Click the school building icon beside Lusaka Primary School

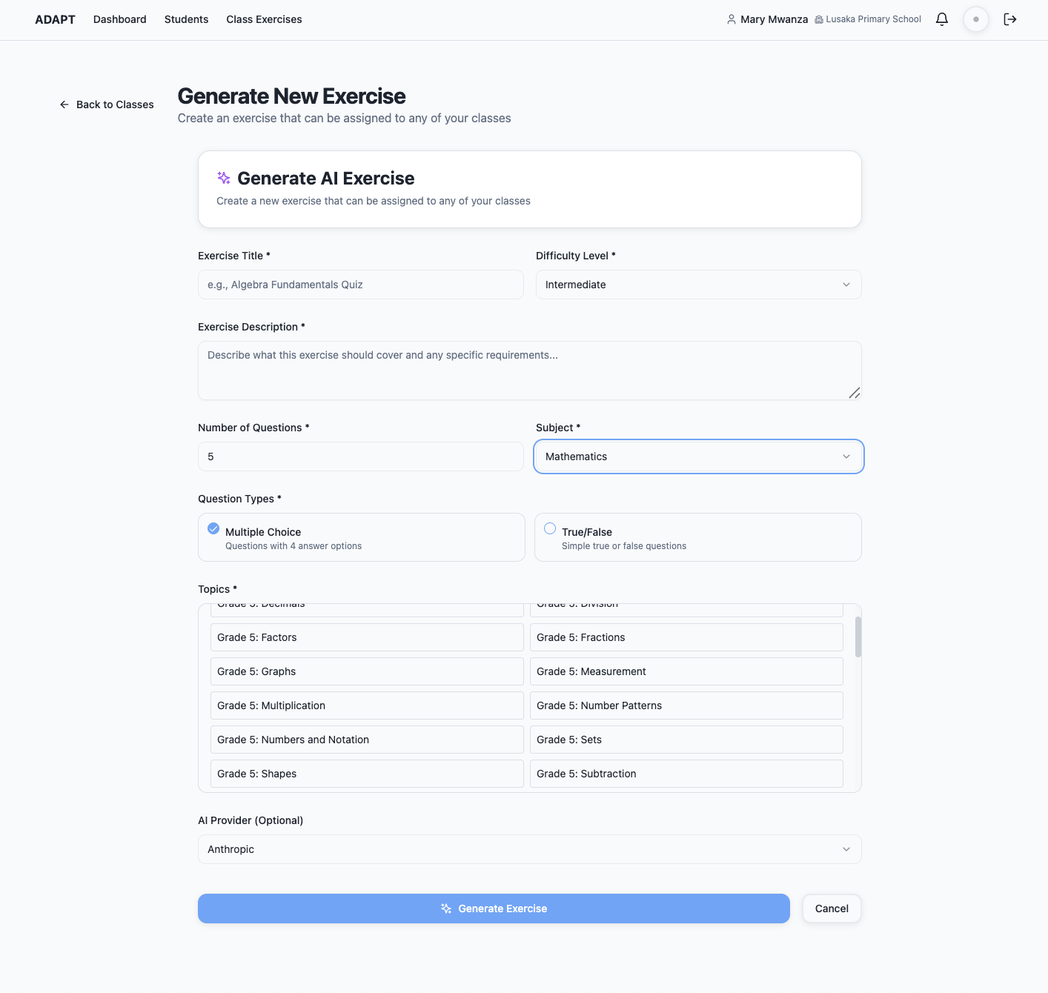point(819,19)
